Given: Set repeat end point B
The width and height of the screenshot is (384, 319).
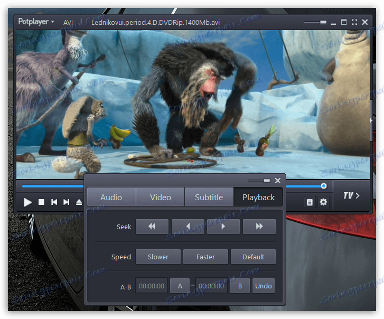Looking at the screenshot, I should click(240, 286).
